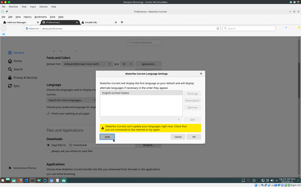The height and width of the screenshot is (187, 301).
Task: Close the Invalid URL tab
Action: click(x=116, y=23)
